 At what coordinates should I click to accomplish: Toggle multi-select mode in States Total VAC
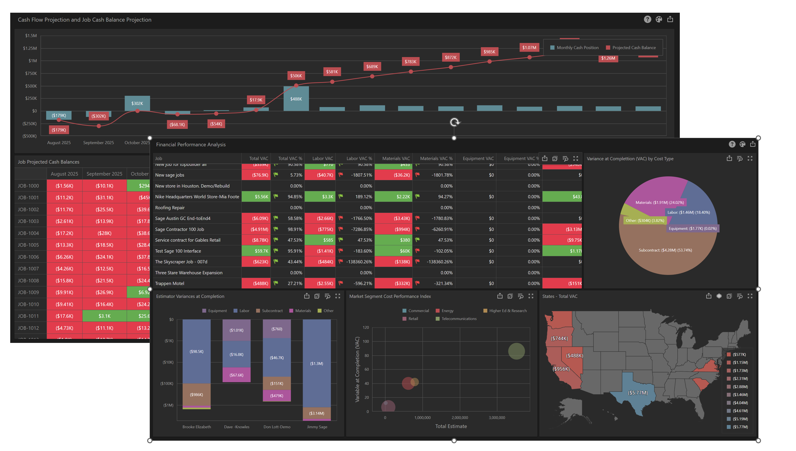[x=729, y=296]
